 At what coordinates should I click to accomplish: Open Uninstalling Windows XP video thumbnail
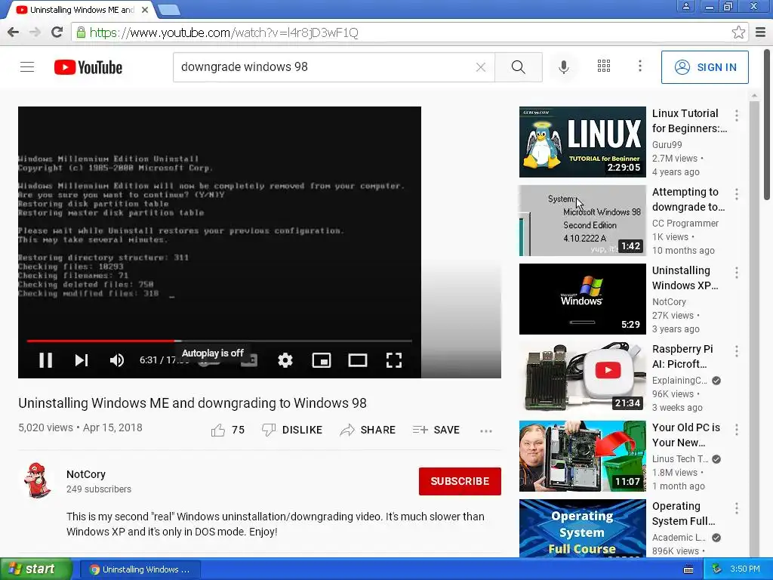pos(582,299)
